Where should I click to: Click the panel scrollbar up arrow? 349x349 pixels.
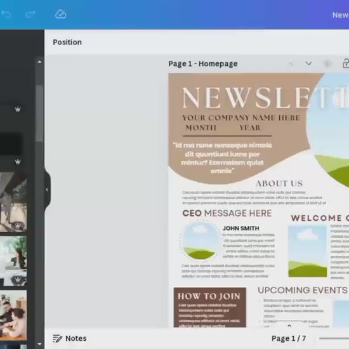[x=39, y=62]
